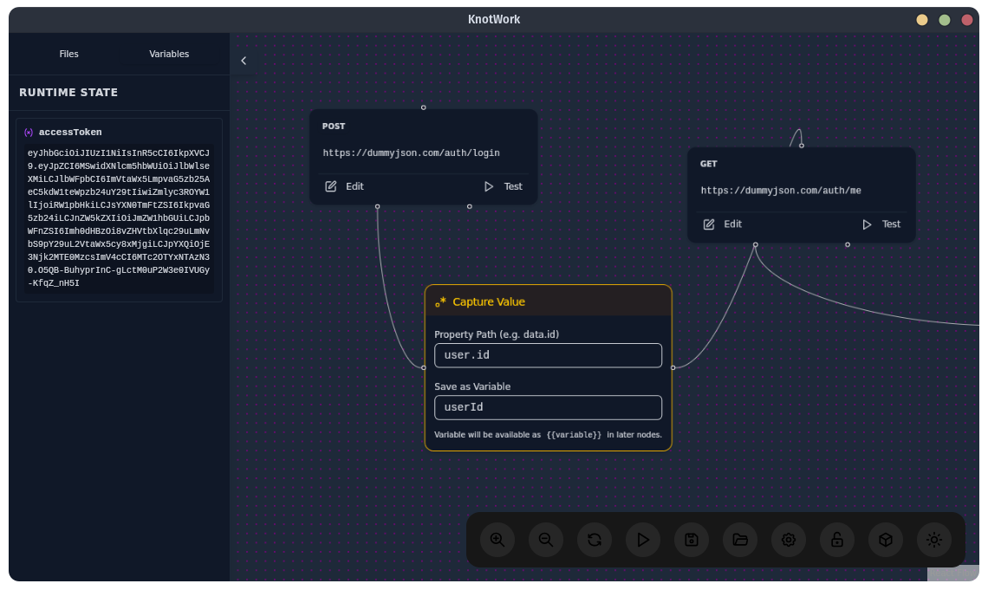
Task: Click the package node icon in the toolbar
Action: [x=885, y=539]
